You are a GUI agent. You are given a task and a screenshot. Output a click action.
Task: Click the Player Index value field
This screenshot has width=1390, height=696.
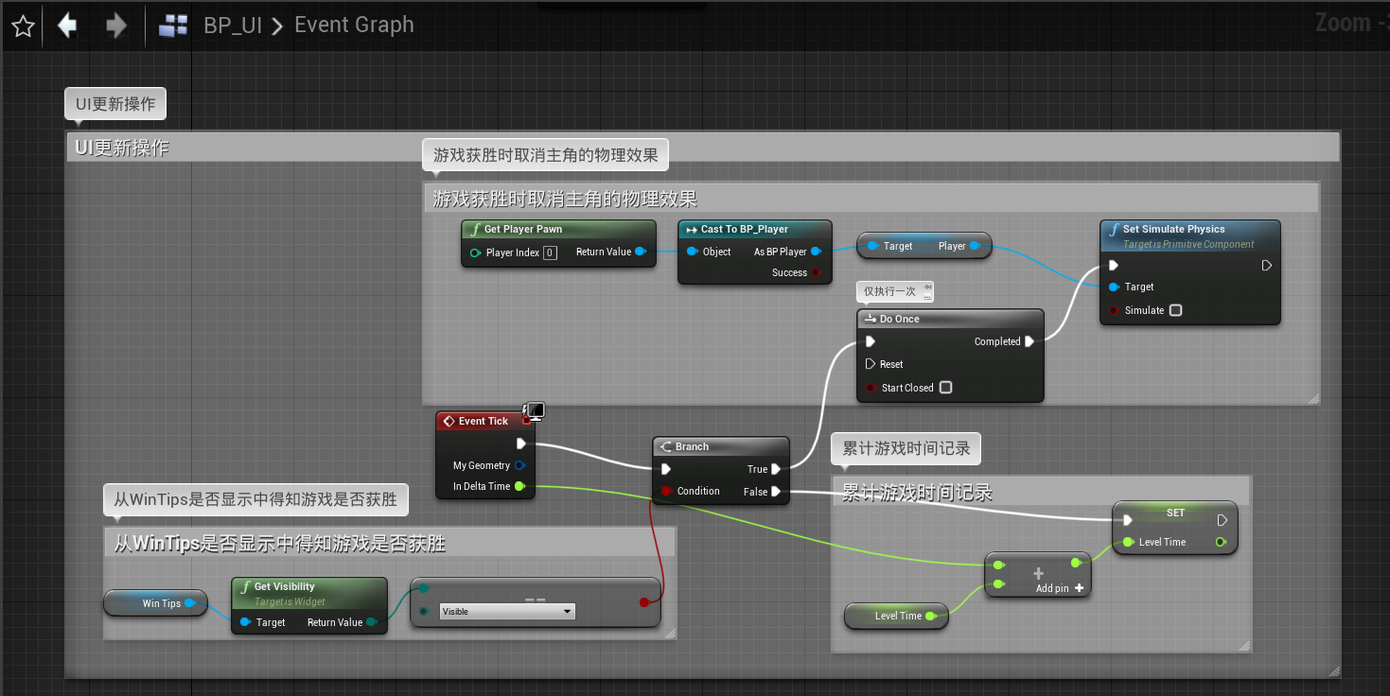550,252
